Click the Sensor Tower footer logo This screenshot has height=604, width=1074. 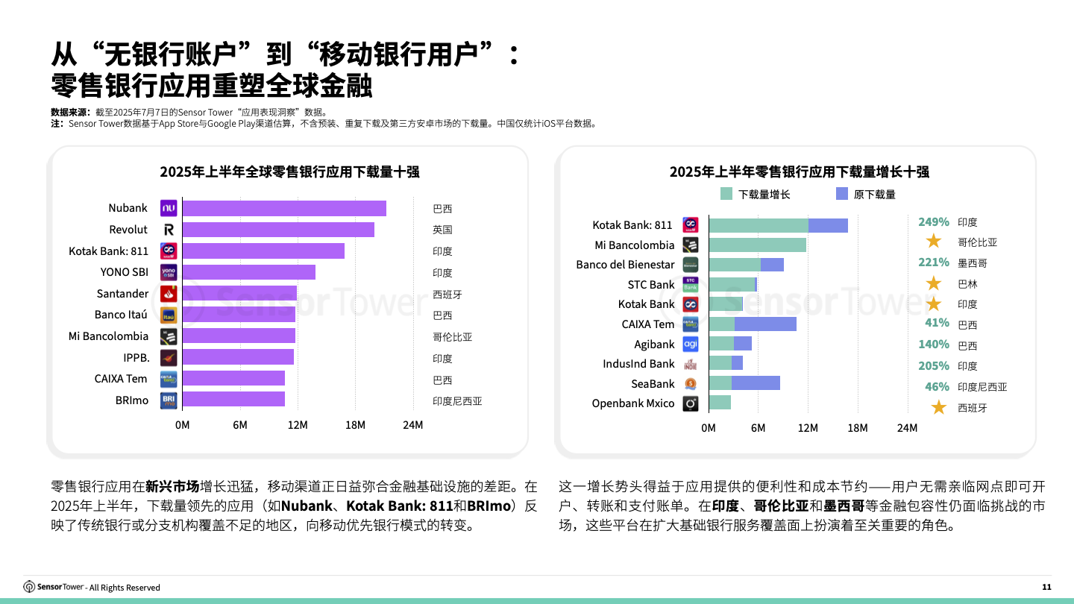click(x=54, y=587)
